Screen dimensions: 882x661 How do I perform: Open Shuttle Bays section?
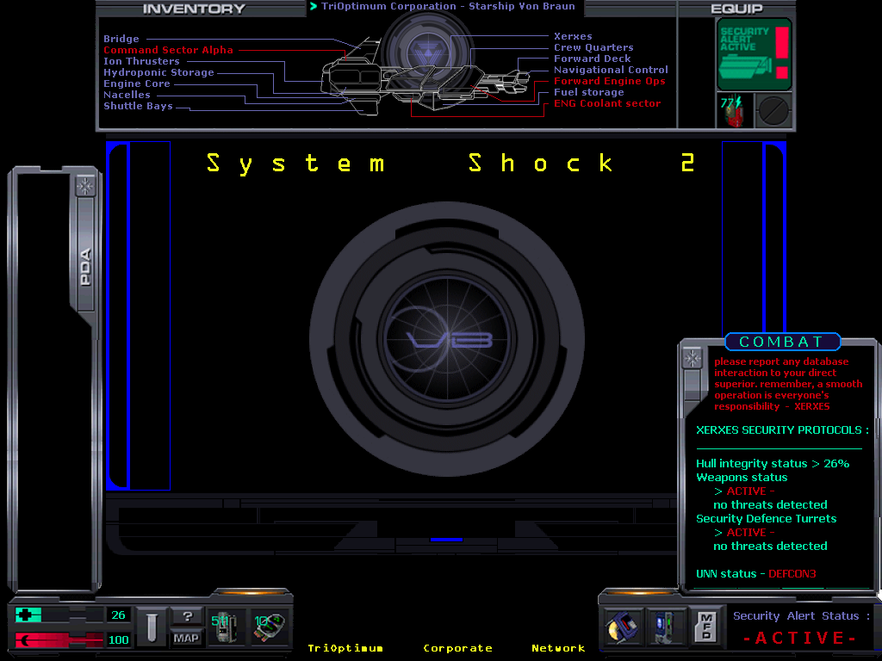pyautogui.click(x=139, y=106)
